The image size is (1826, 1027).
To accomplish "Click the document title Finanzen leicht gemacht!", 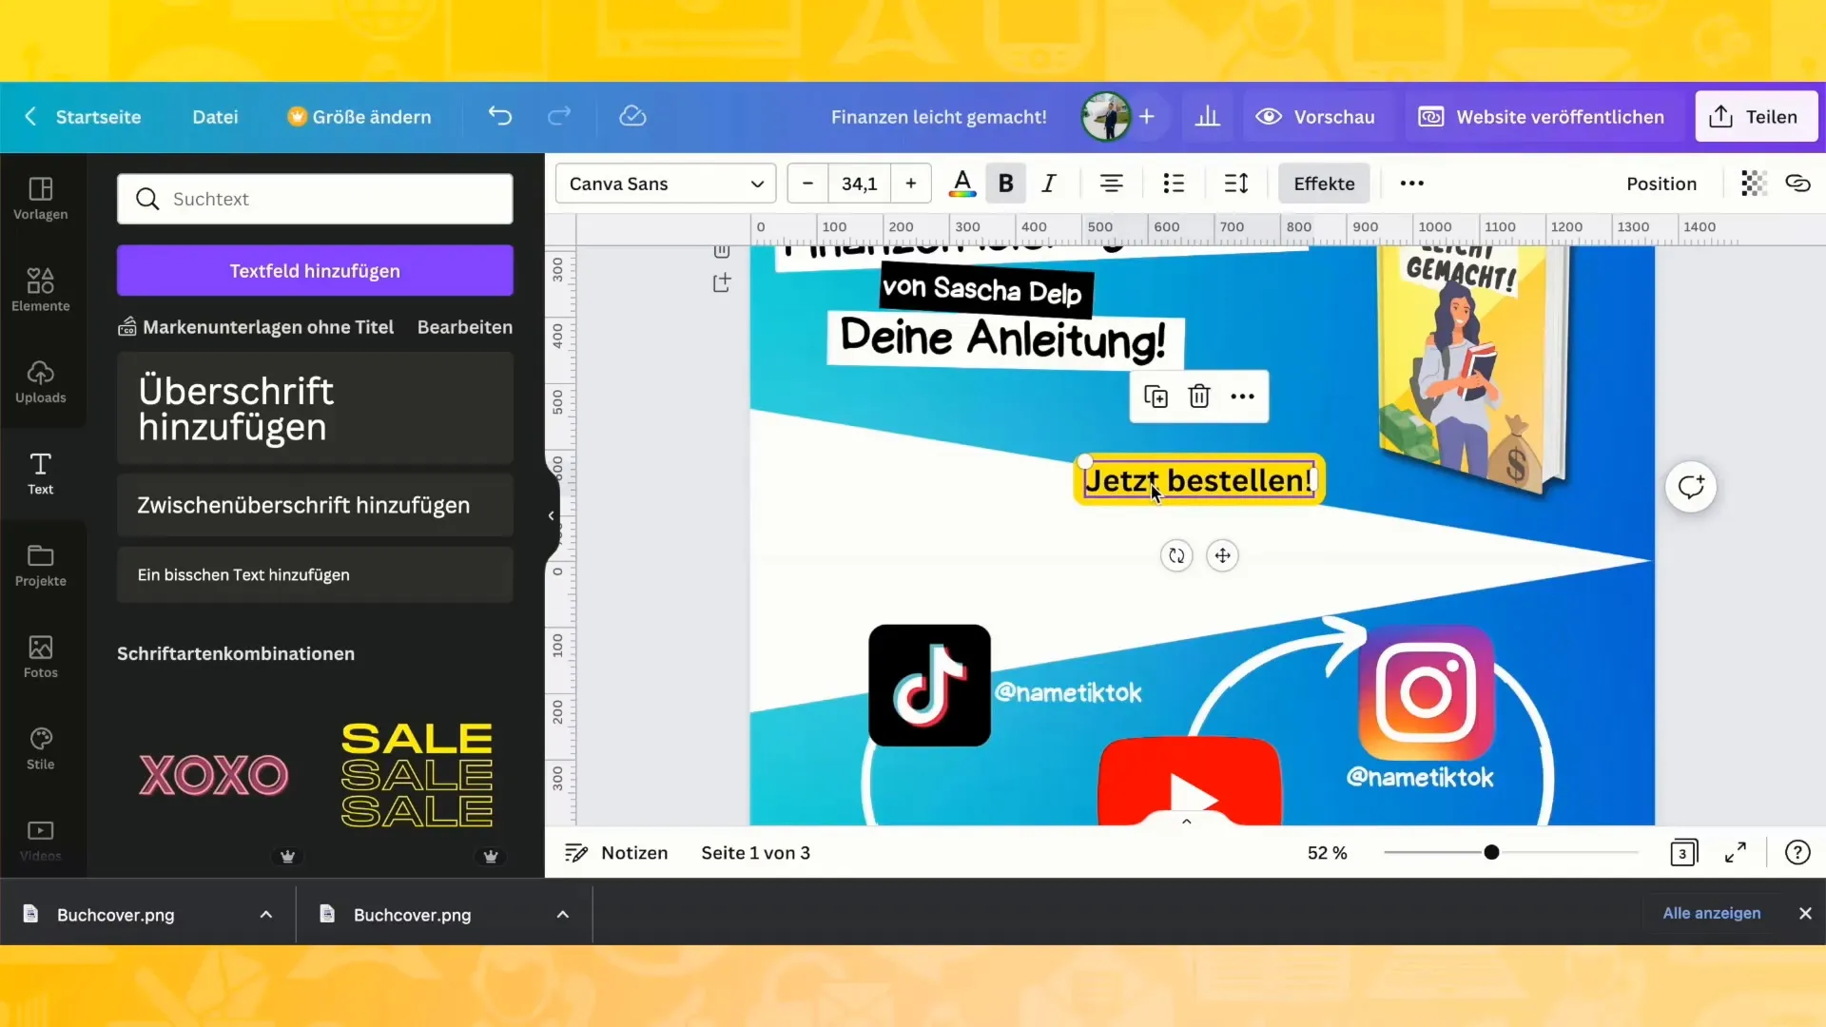I will tap(939, 117).
